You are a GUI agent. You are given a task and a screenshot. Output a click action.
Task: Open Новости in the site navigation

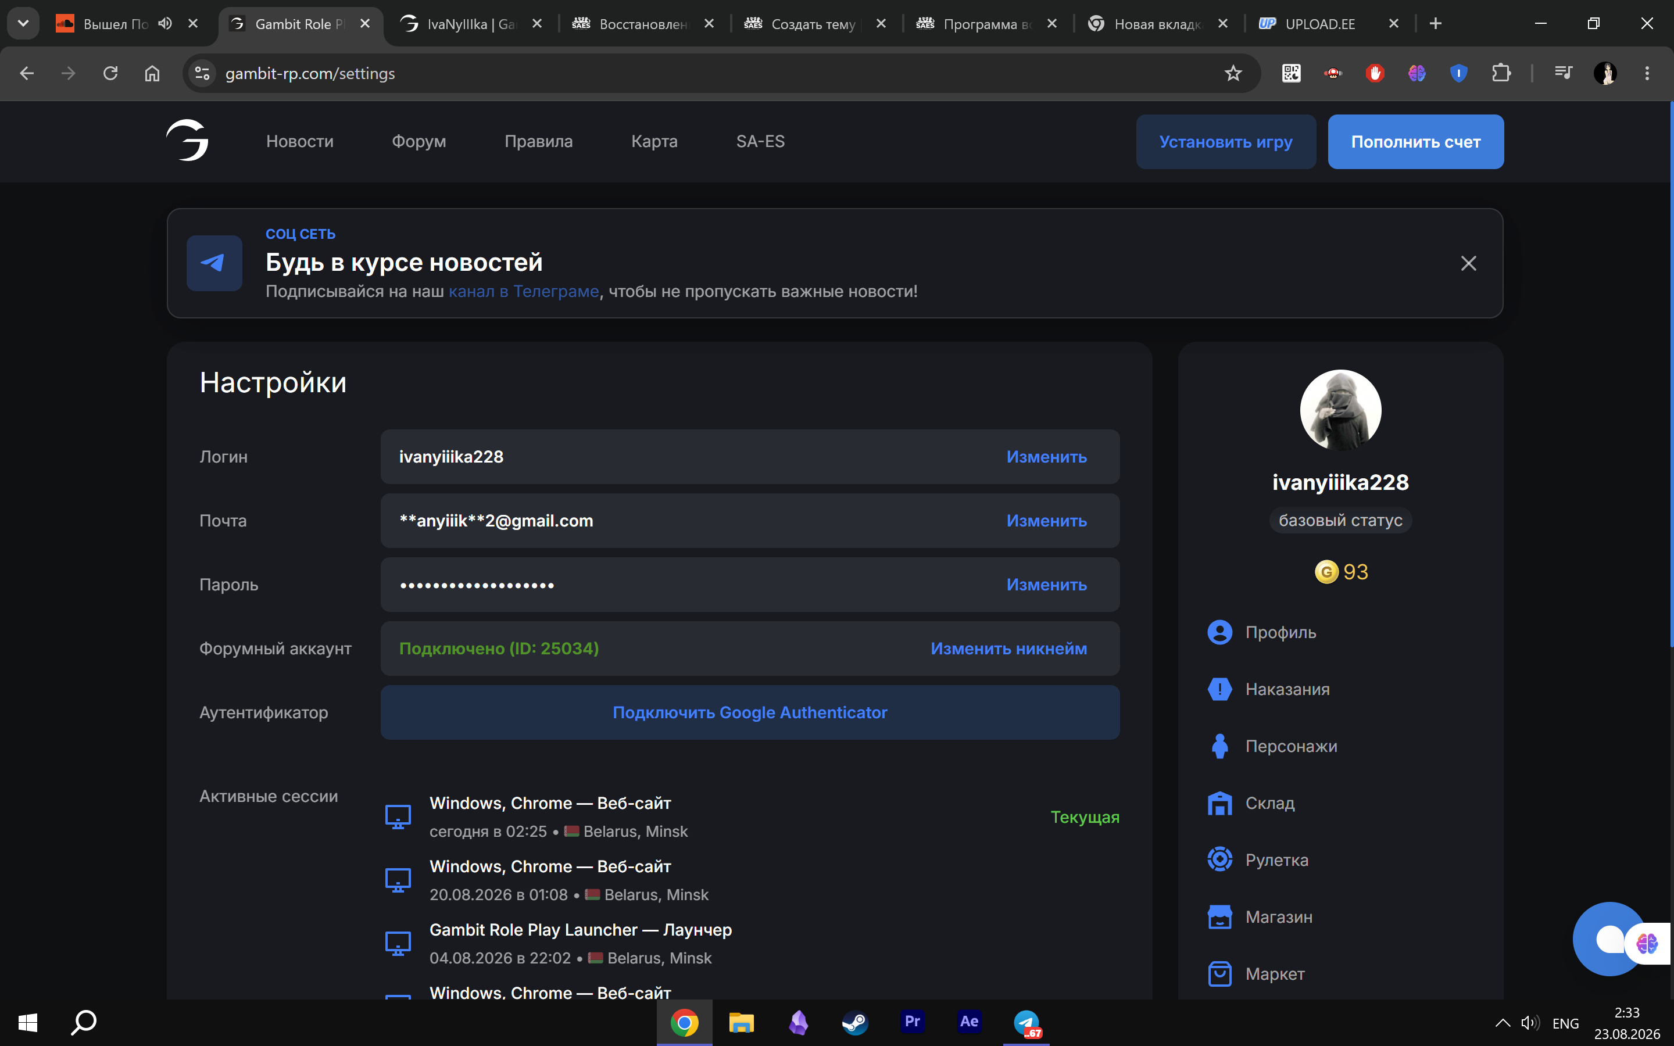(299, 141)
